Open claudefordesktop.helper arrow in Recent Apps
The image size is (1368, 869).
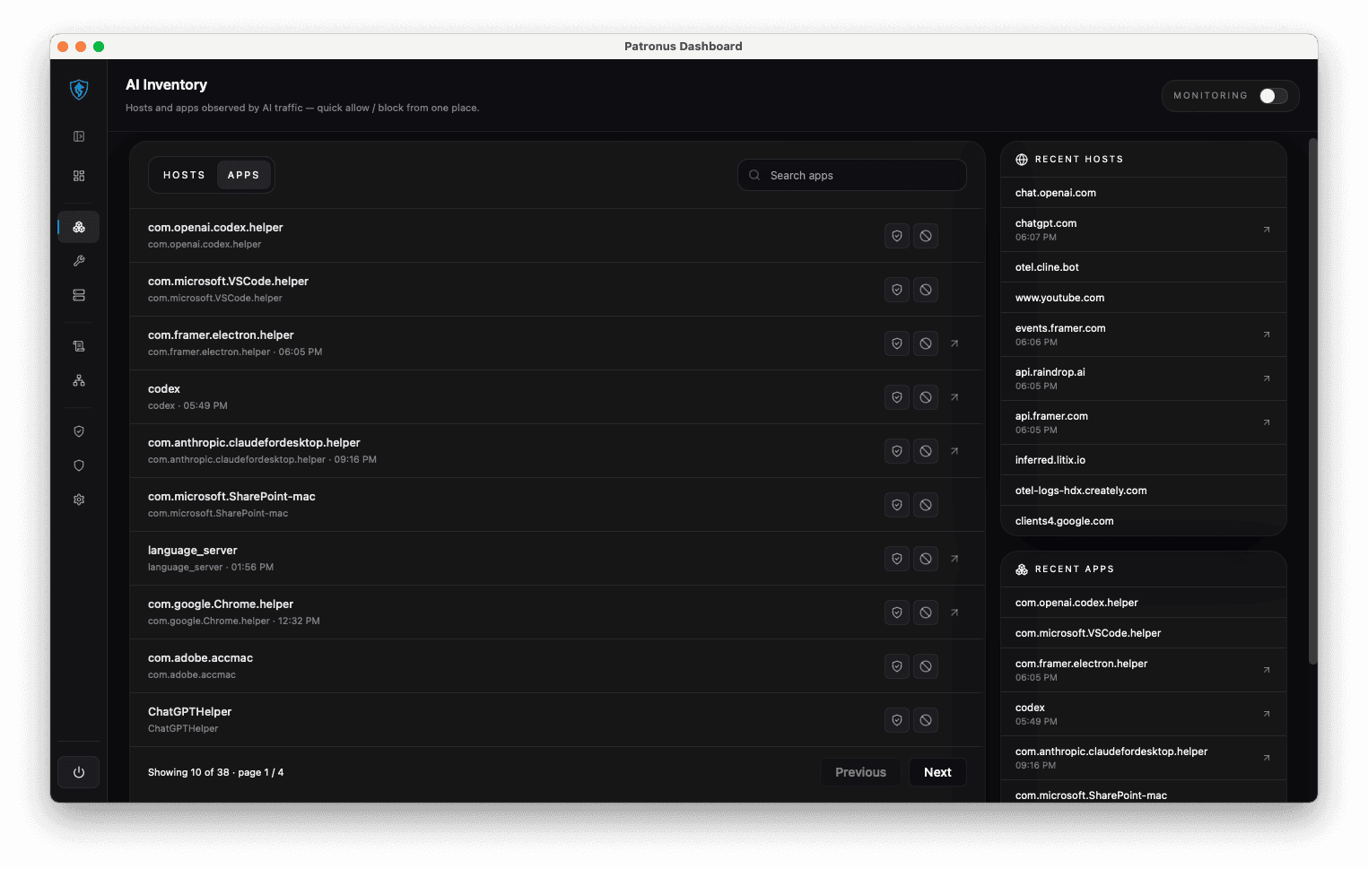(x=1267, y=758)
